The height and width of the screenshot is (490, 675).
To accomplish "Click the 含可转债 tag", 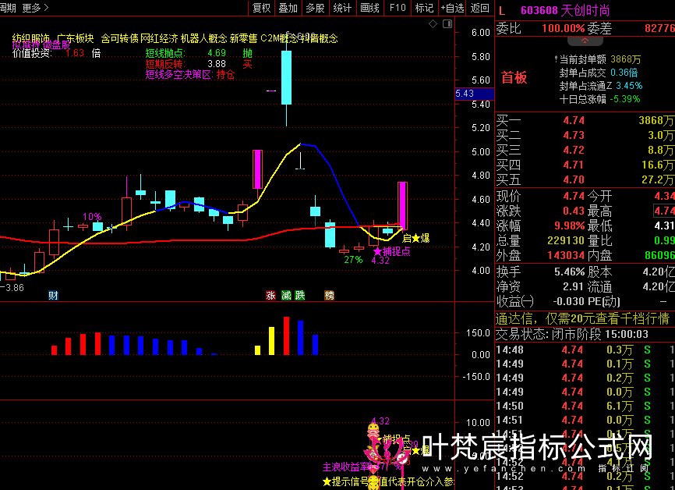I will [120, 38].
